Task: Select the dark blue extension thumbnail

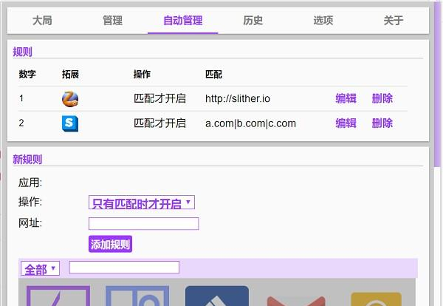Action: [217, 296]
